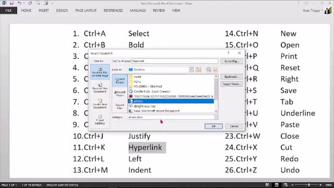Click English (United States) language indicator
Image resolution: width=334 pixels, height=188 pixels.
click(62, 185)
